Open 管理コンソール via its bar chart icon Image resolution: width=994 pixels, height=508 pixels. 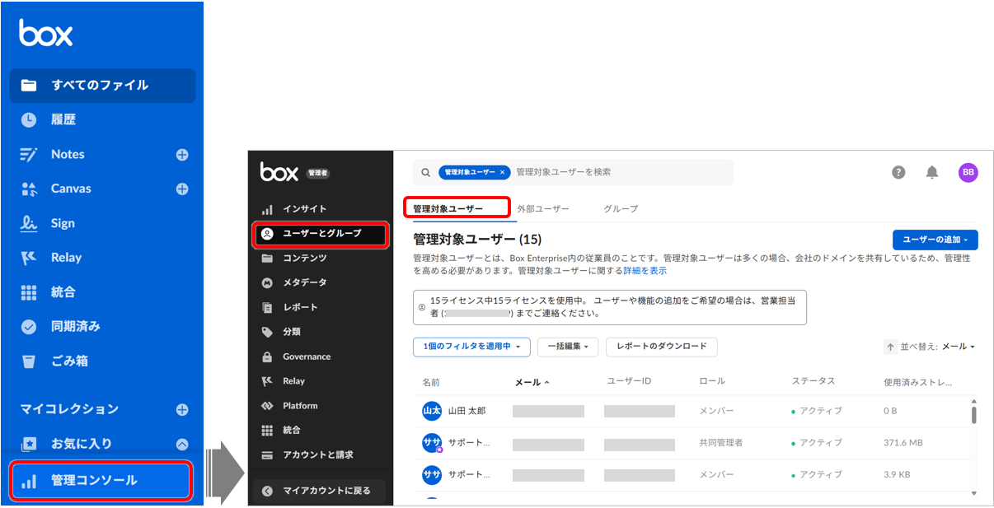click(29, 481)
